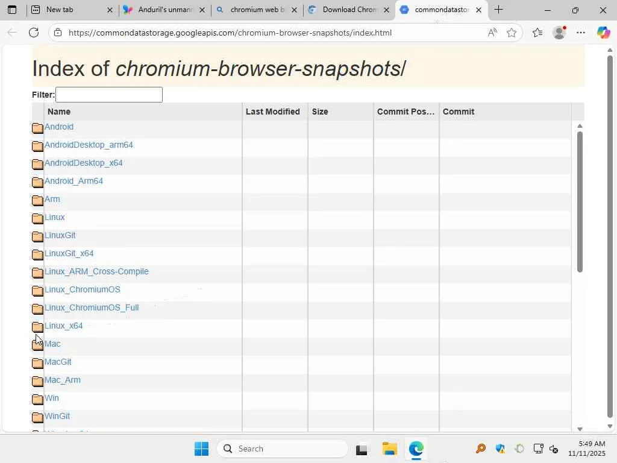Sort by the Name column header
Image resolution: width=617 pixels, height=463 pixels.
click(x=143, y=112)
